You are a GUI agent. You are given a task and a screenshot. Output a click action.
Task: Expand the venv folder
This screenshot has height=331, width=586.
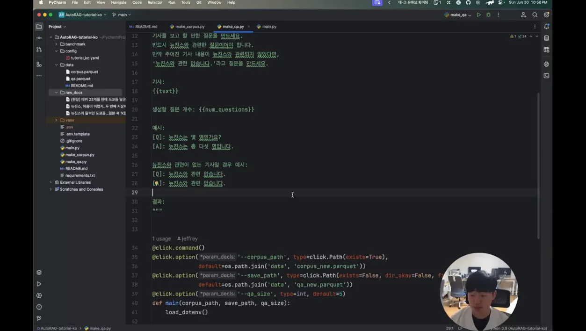[57, 120]
